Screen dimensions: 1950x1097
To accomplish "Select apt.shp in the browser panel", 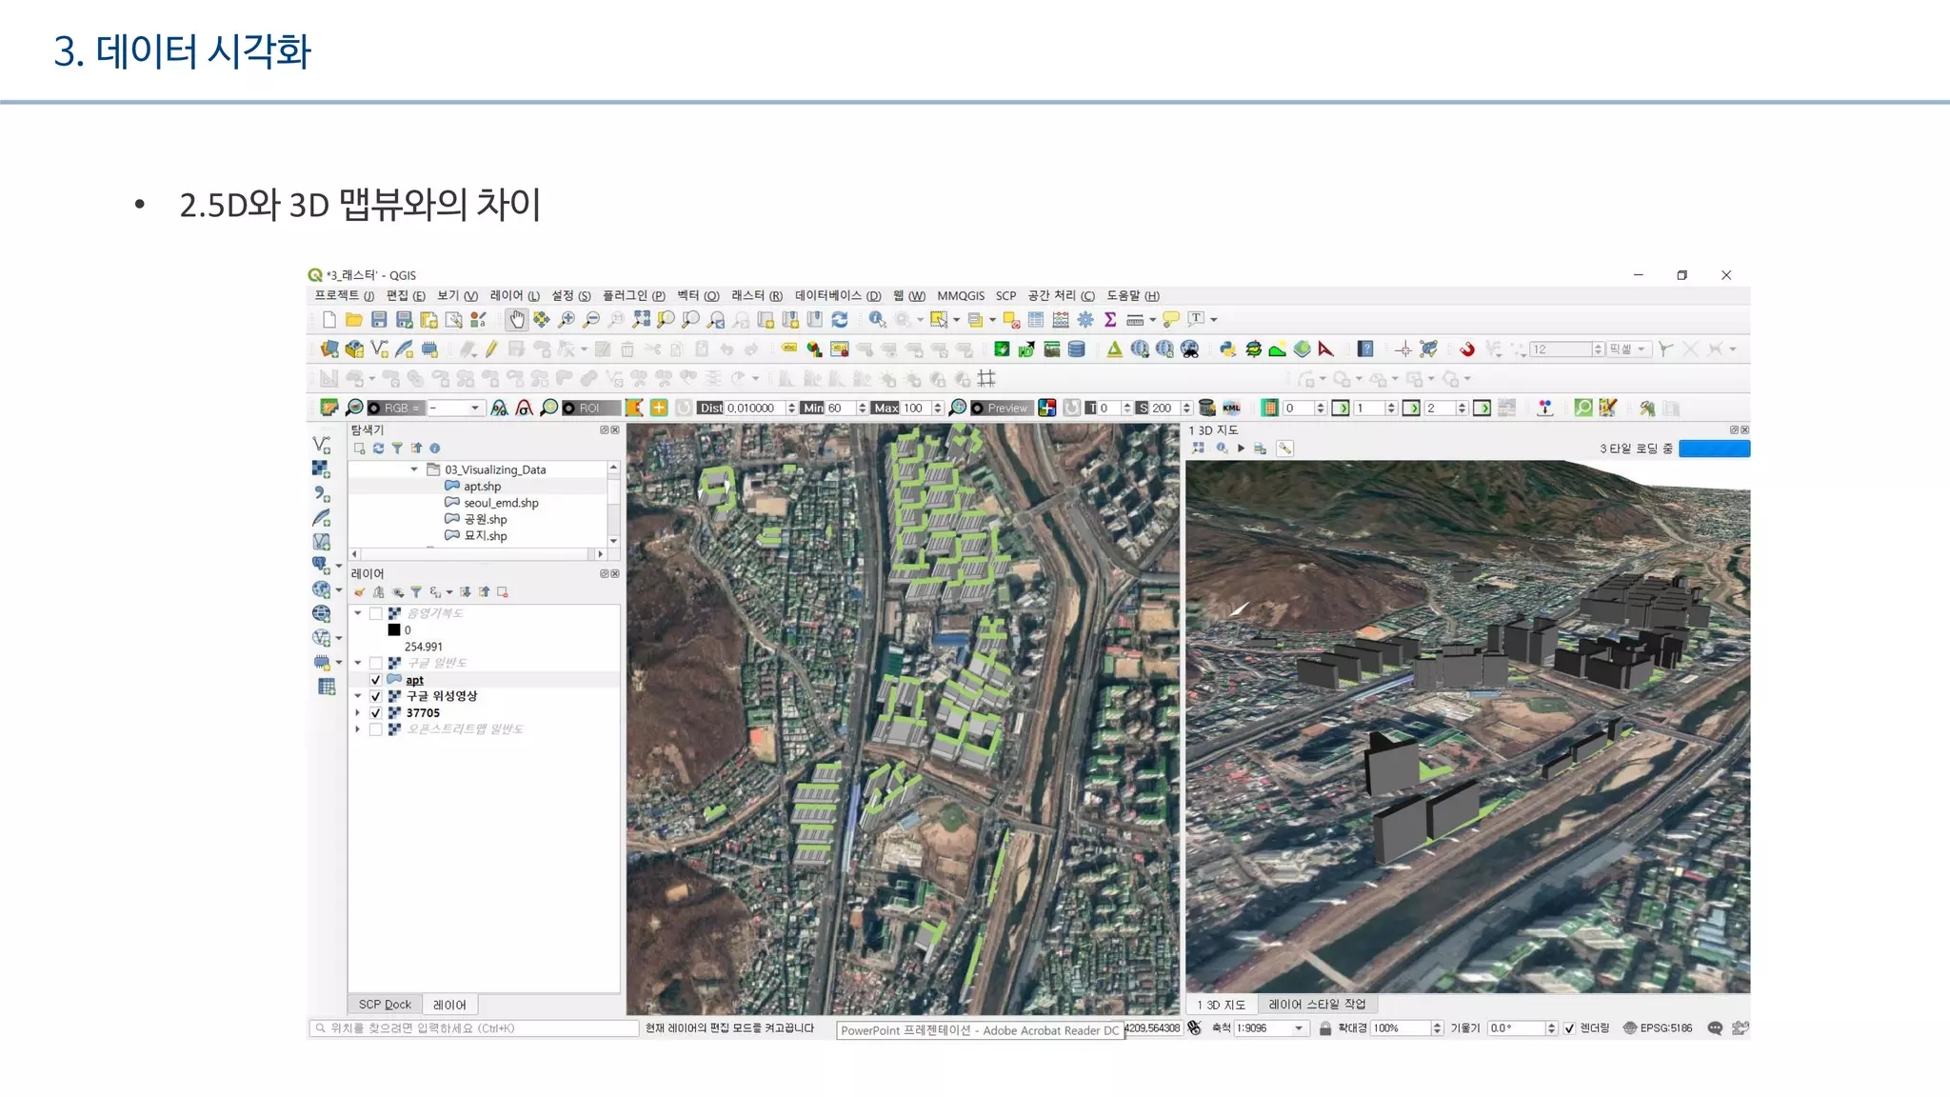I will click(x=482, y=487).
